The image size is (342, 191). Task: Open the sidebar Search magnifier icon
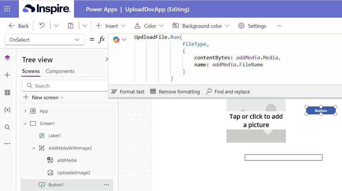click(7, 127)
